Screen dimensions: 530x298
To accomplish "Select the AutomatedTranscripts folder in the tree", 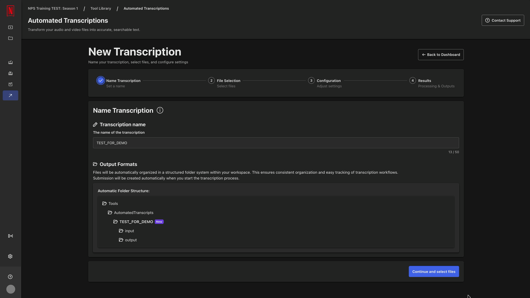I will pyautogui.click(x=134, y=213).
